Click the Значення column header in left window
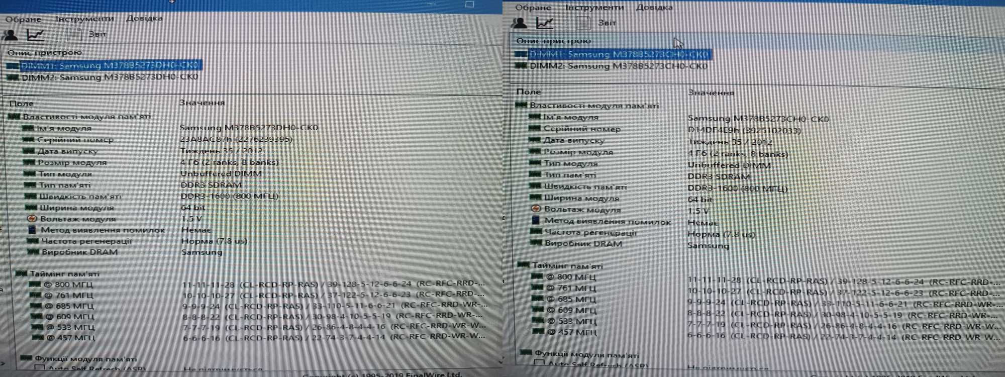Image resolution: width=1005 pixels, height=377 pixels. coord(202,103)
